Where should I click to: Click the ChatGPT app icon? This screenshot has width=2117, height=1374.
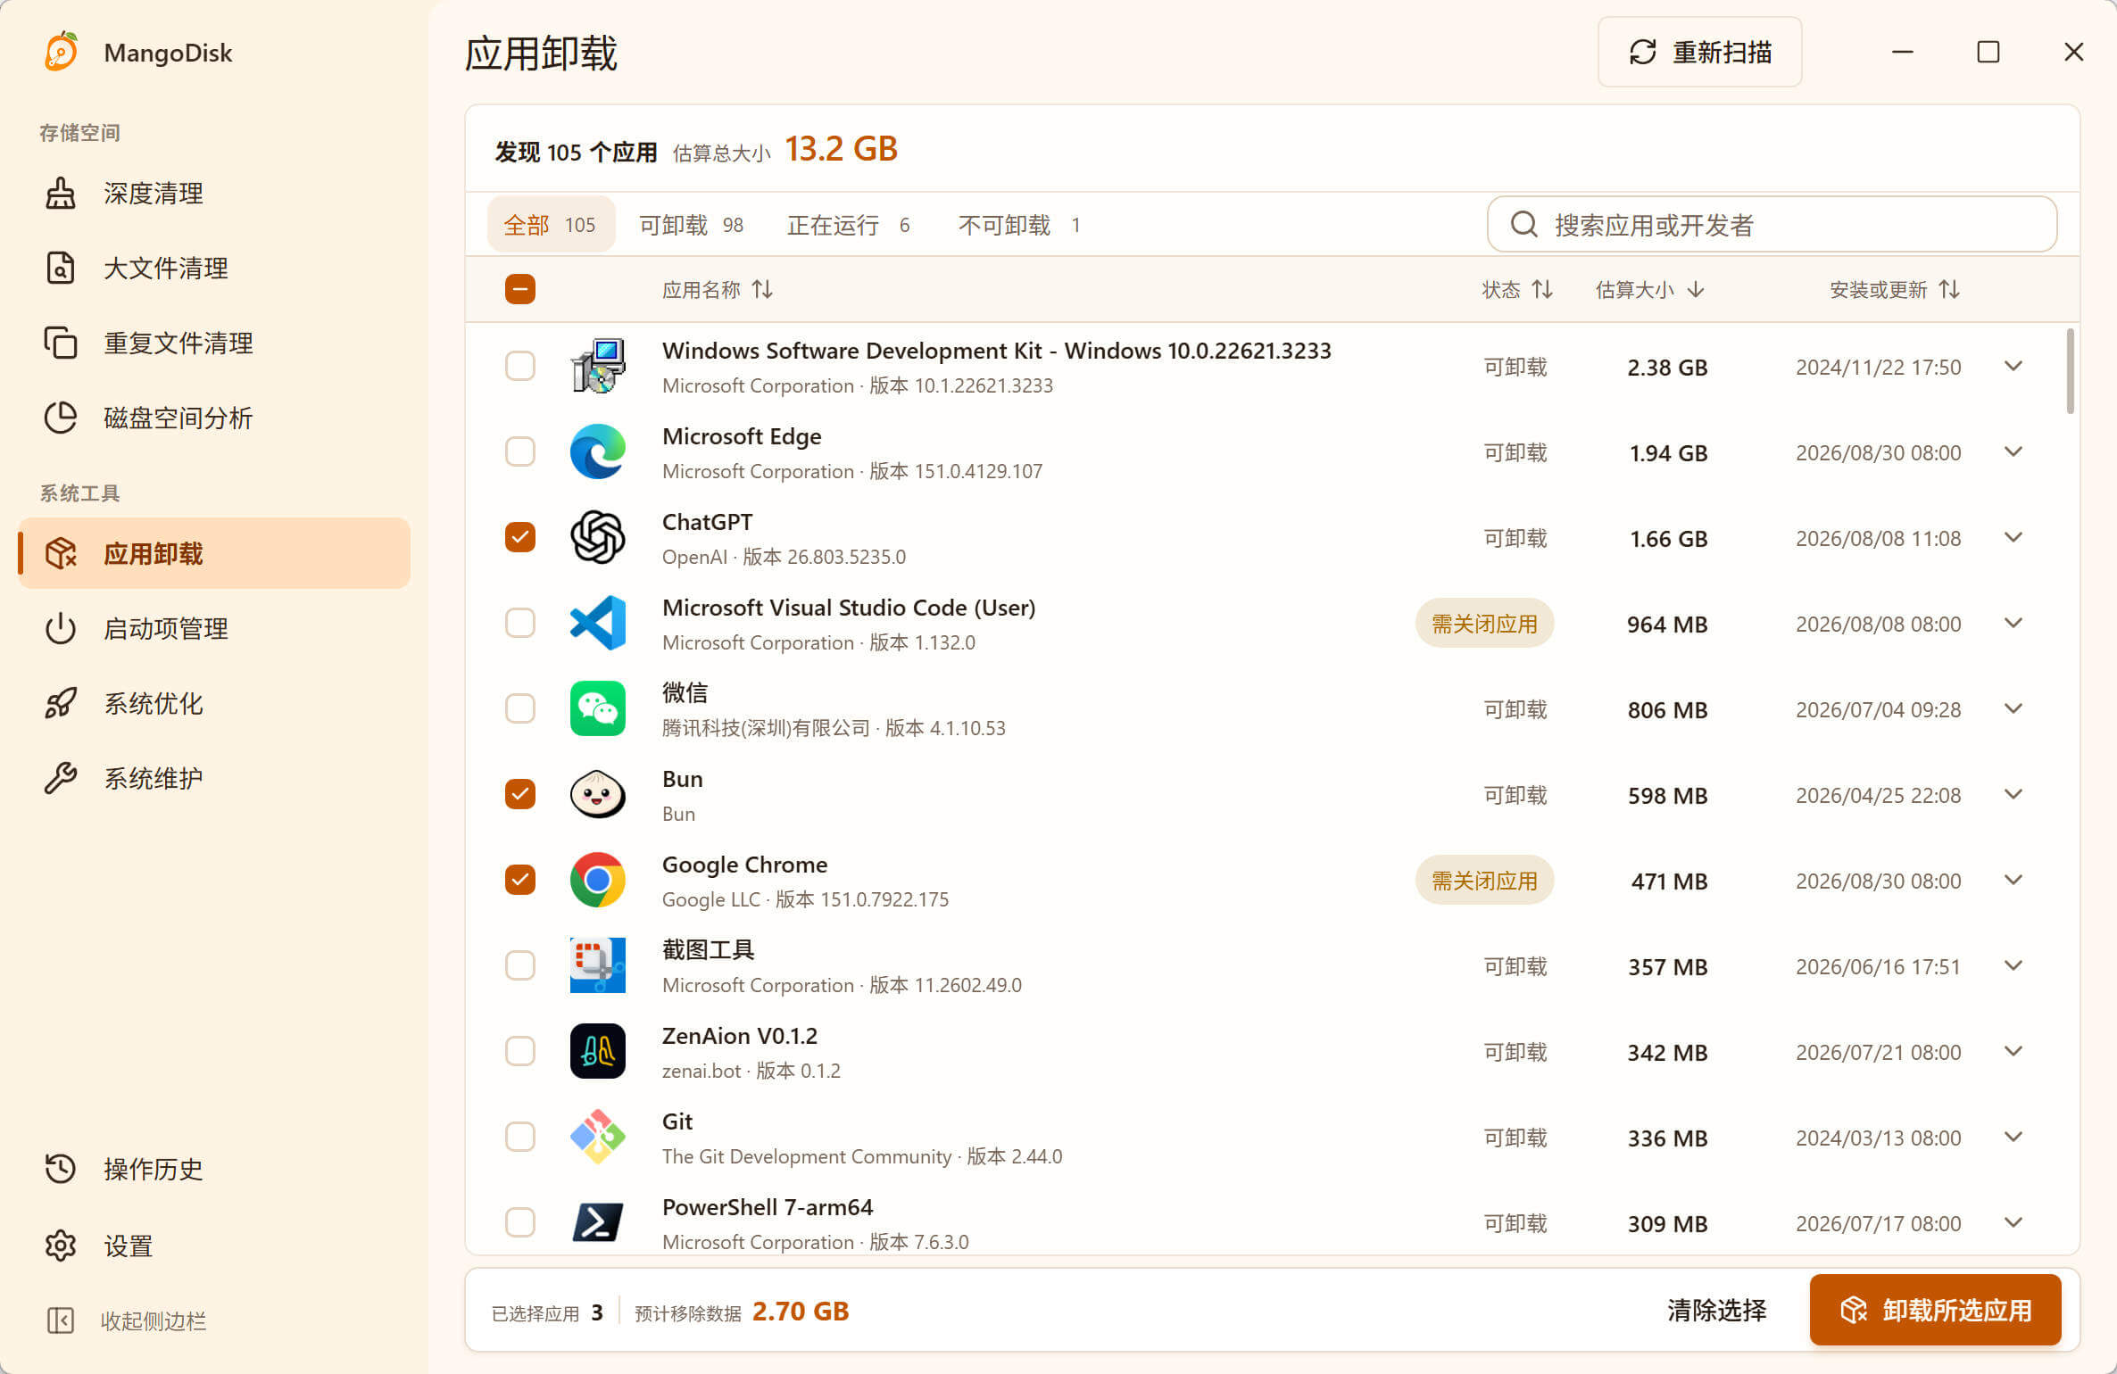(598, 538)
